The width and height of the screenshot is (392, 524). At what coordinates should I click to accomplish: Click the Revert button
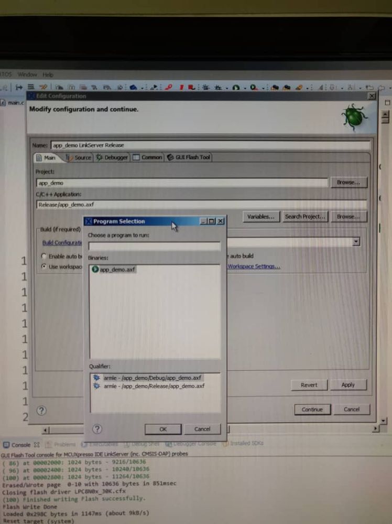309,385
